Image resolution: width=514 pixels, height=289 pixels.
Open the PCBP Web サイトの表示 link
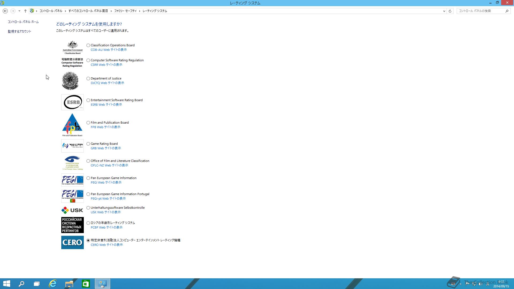pyautogui.click(x=107, y=227)
